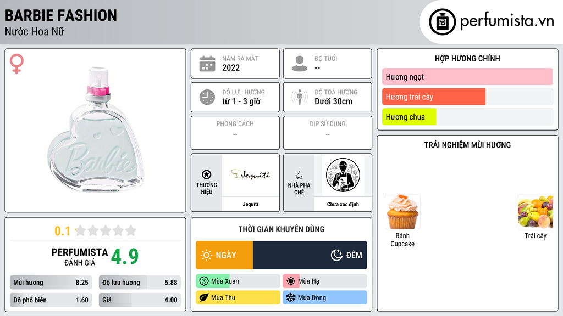Click the Phong cách style card

tap(235, 133)
